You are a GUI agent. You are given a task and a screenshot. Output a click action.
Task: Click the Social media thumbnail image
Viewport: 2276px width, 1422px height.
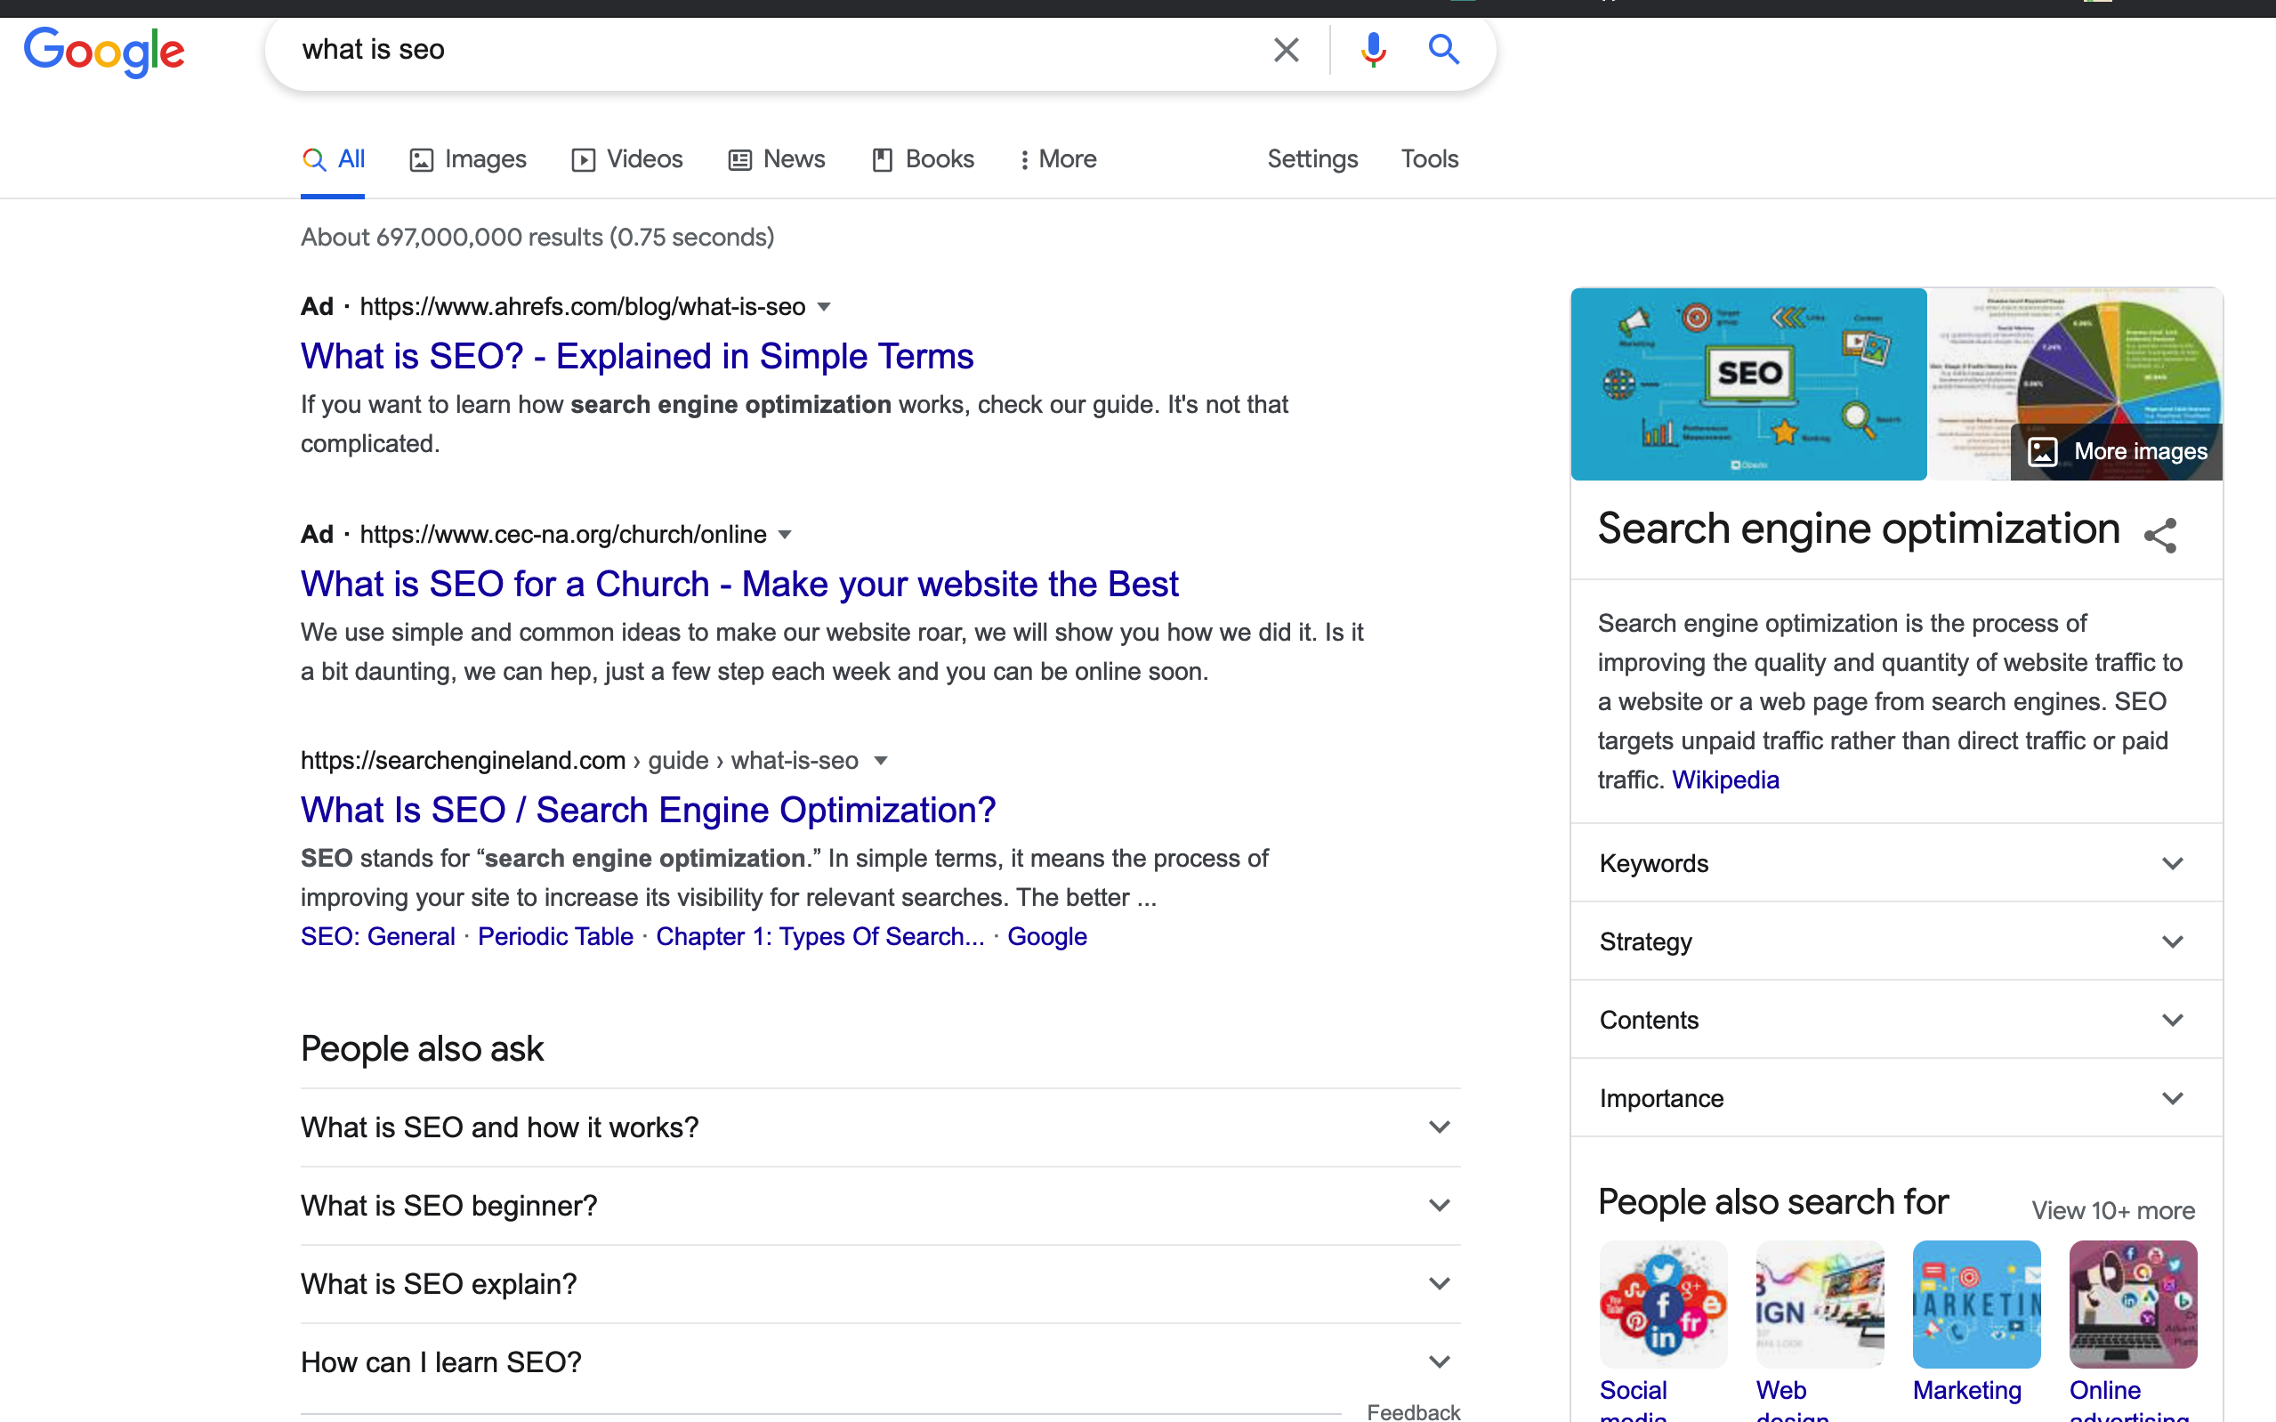click(1662, 1304)
